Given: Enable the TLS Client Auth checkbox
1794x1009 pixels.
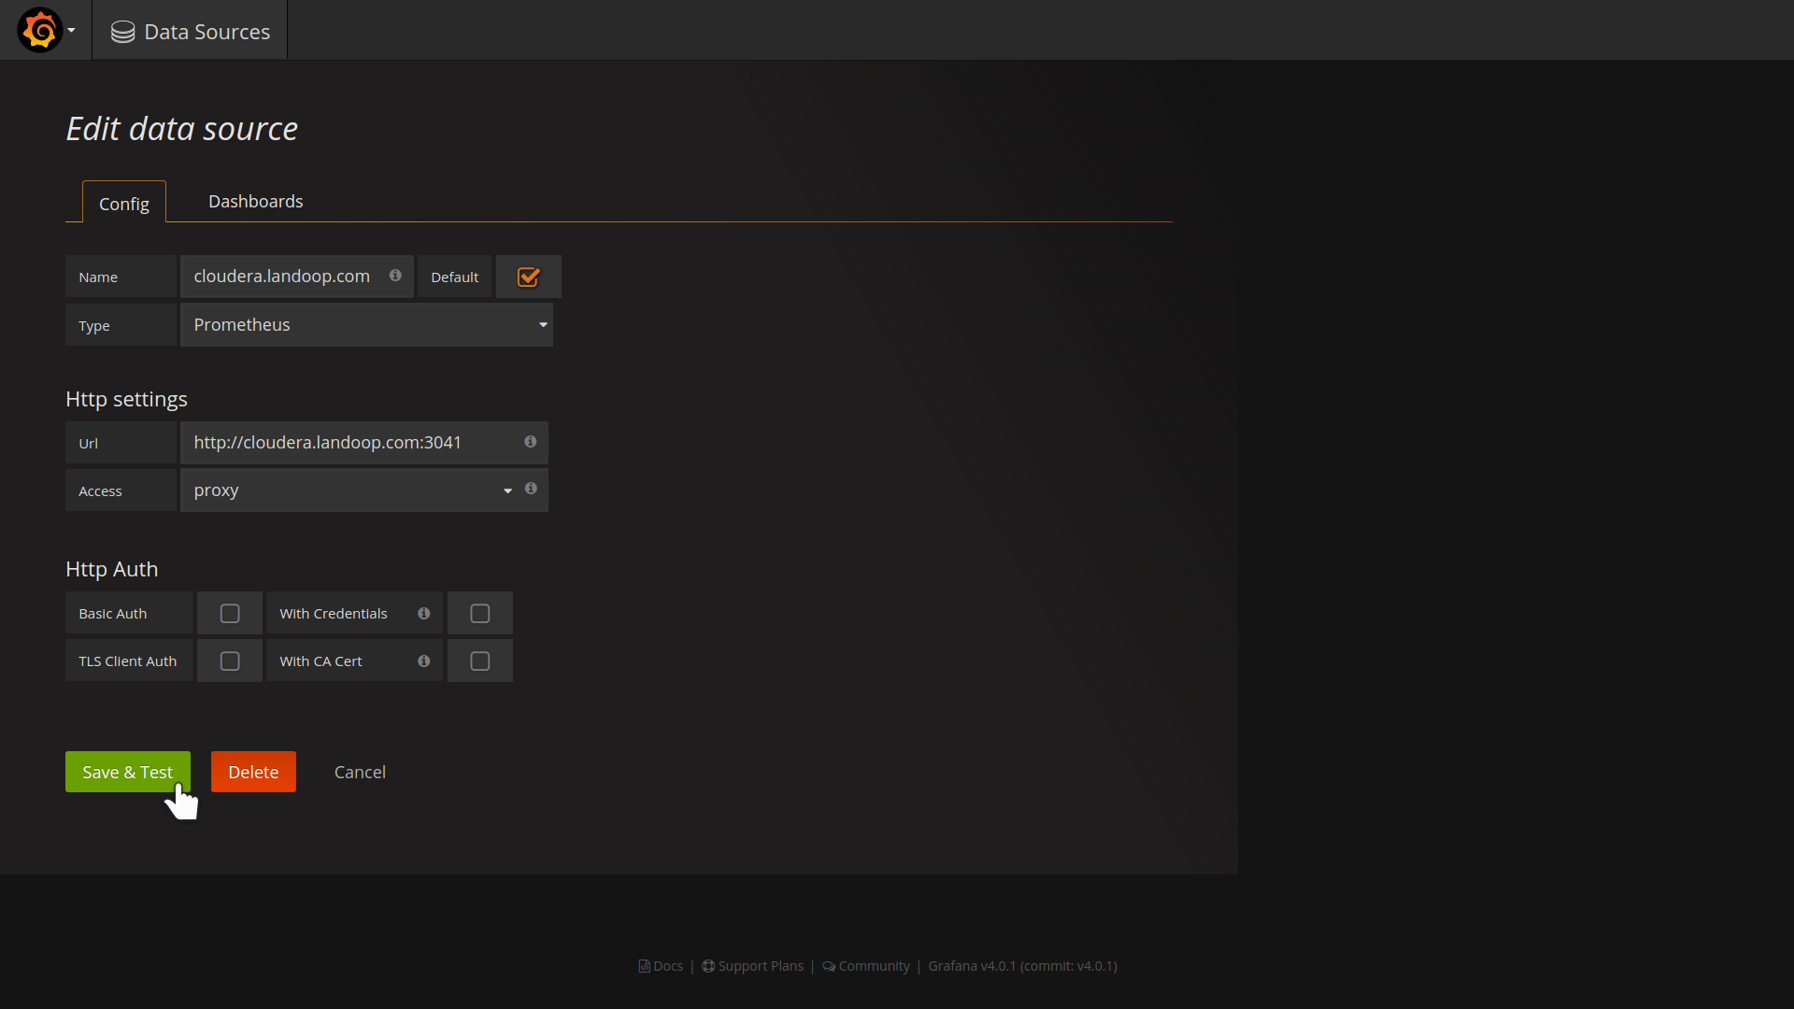Looking at the screenshot, I should coord(230,661).
